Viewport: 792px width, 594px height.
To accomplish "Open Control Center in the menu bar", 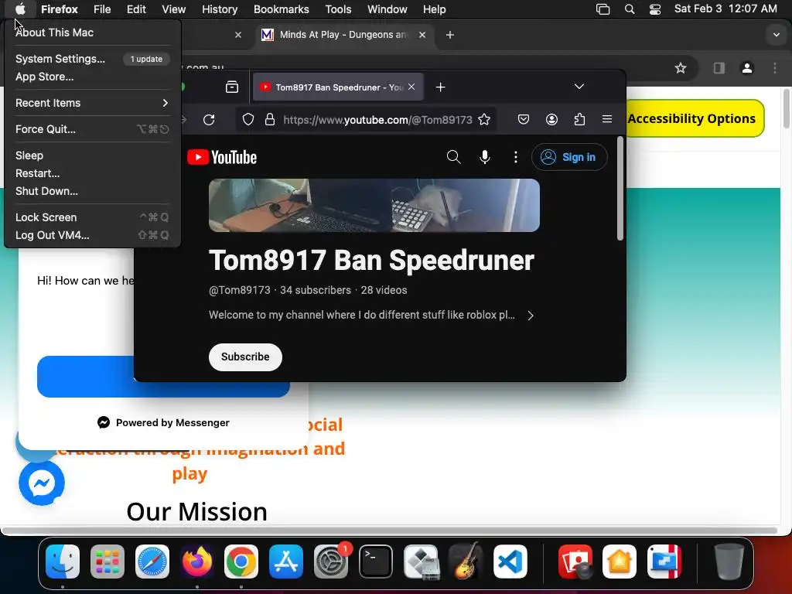I will click(654, 9).
